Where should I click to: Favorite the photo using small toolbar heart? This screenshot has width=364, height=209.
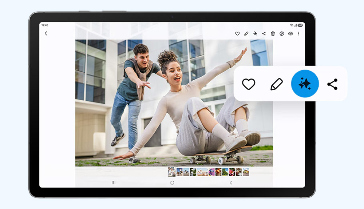pos(237,33)
